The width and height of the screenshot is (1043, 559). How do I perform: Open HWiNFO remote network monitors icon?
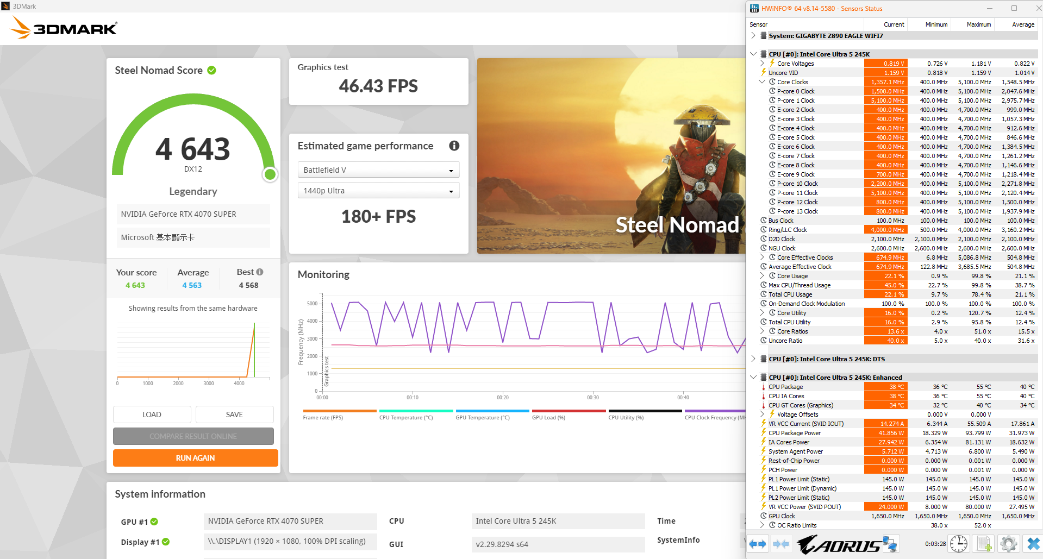890,543
